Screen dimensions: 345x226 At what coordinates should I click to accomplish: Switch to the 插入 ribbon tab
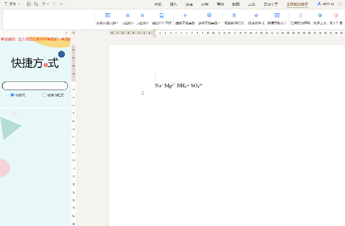pyautogui.click(x=174, y=4)
